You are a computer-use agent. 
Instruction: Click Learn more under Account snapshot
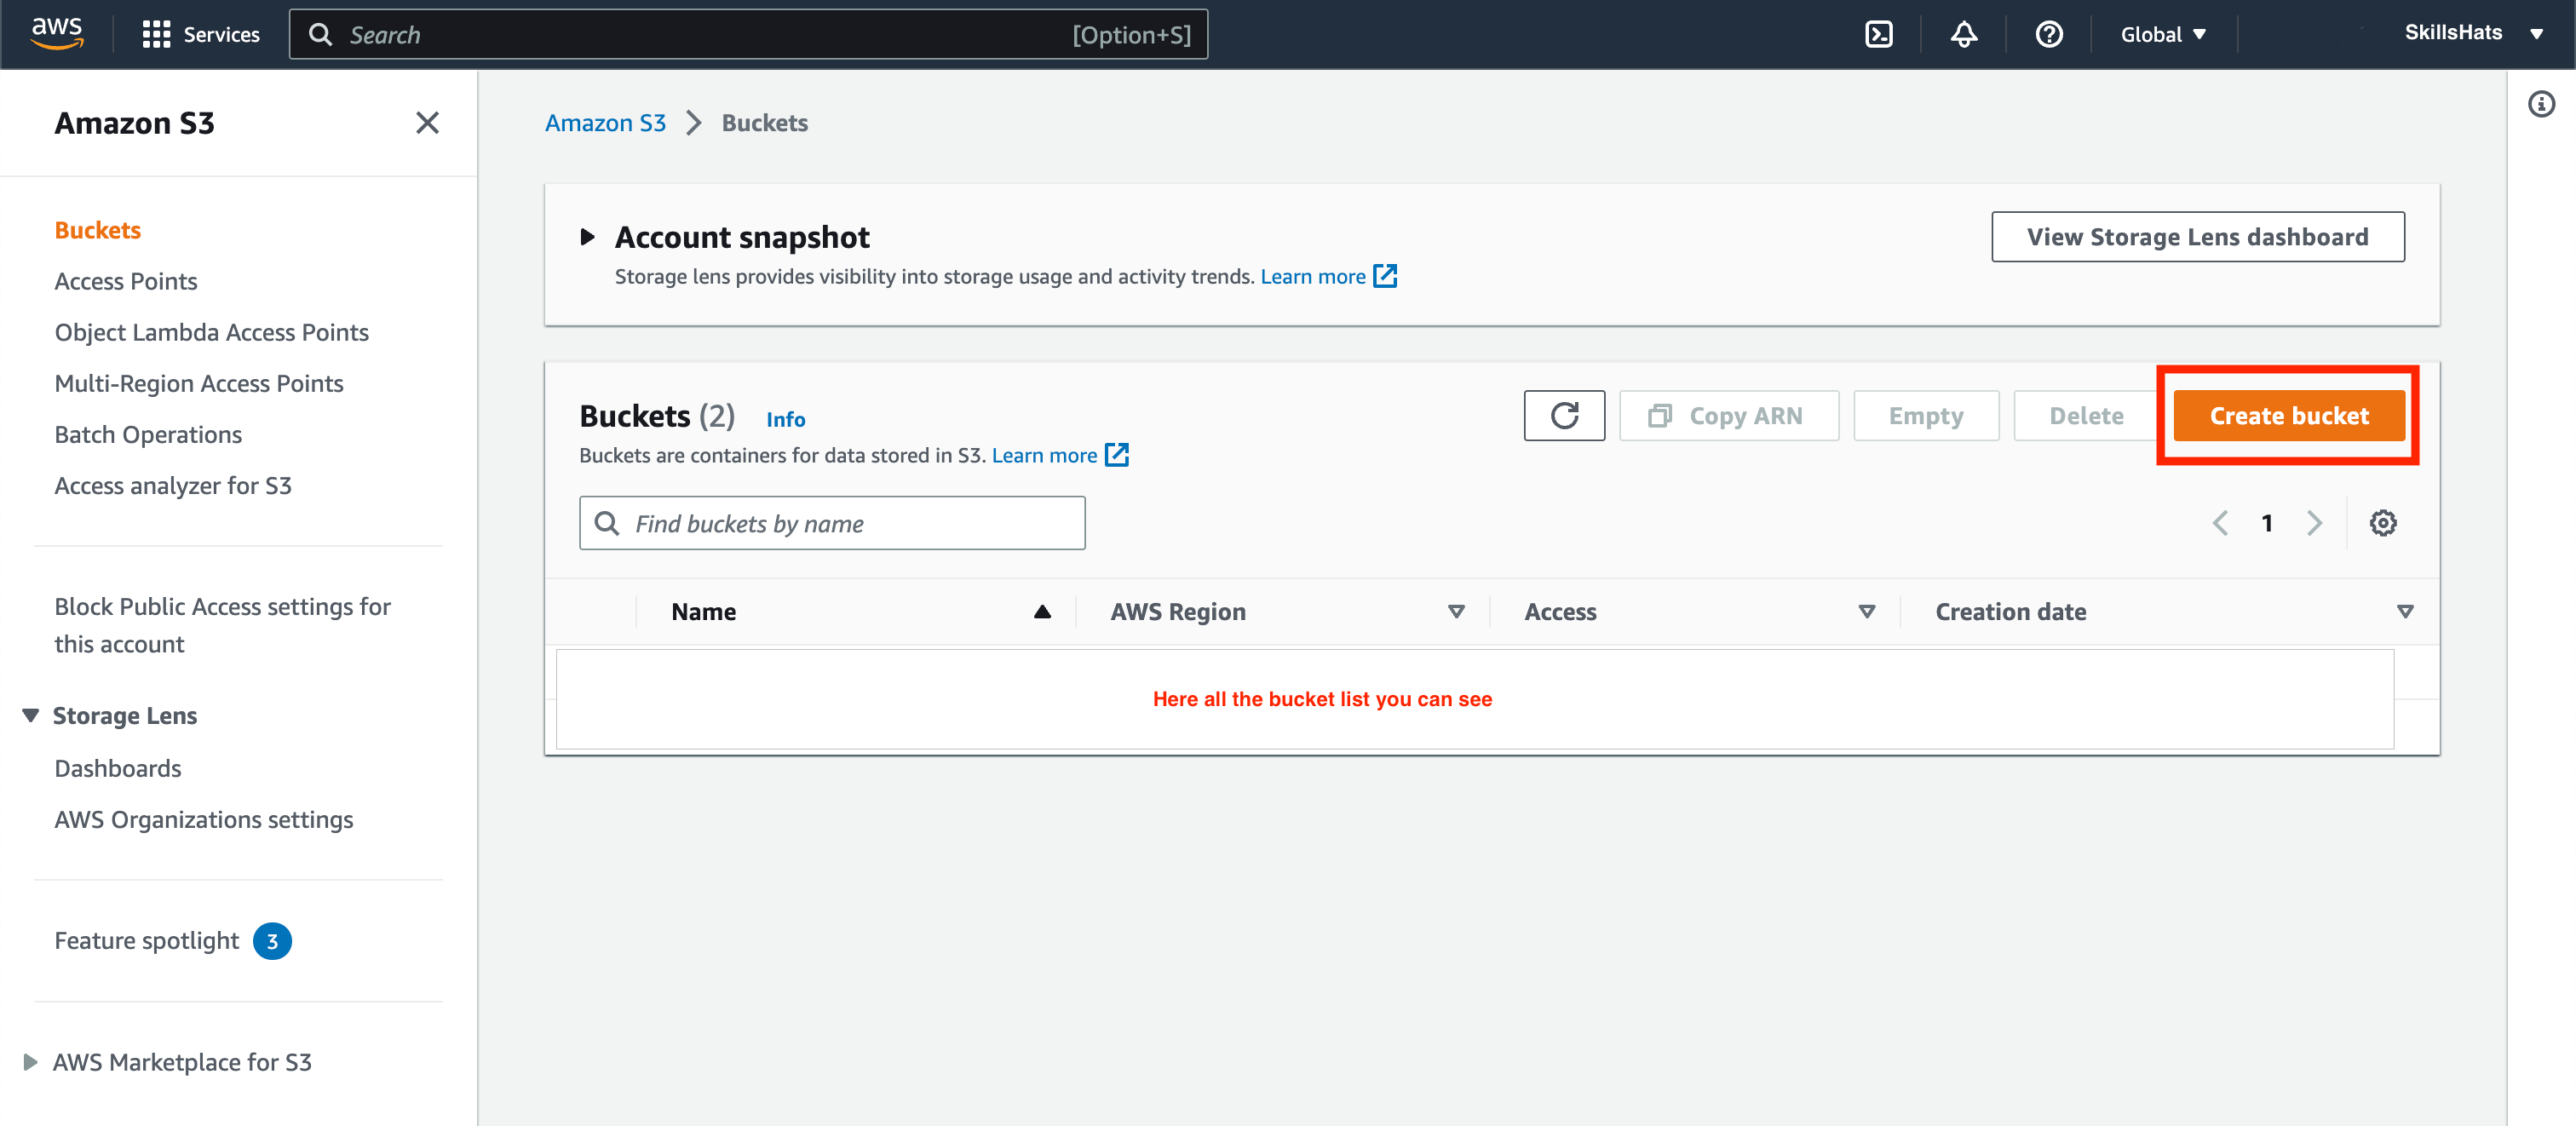pos(1312,276)
